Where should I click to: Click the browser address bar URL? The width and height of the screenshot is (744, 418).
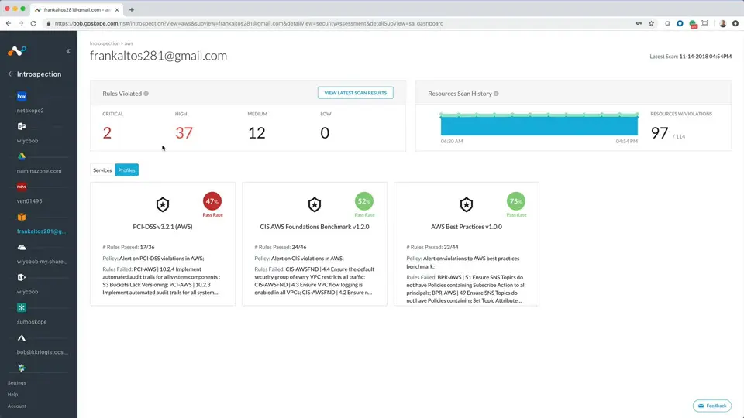[249, 23]
